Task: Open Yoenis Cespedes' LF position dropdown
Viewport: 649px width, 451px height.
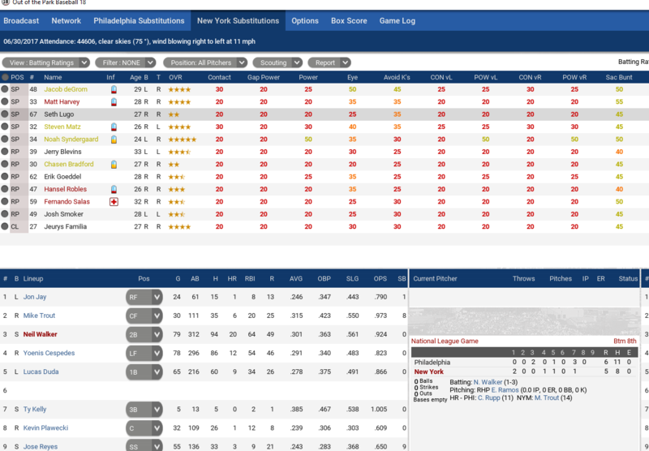Action: tap(144, 354)
